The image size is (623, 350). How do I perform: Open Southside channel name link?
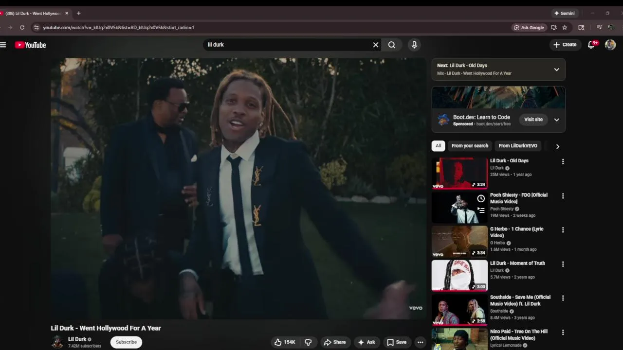pos(499,311)
